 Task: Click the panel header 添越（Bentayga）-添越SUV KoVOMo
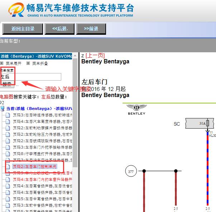(36, 56)
